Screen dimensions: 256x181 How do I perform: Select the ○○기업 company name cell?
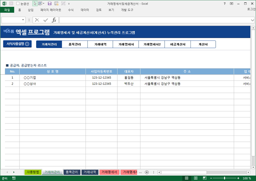coord(53,78)
